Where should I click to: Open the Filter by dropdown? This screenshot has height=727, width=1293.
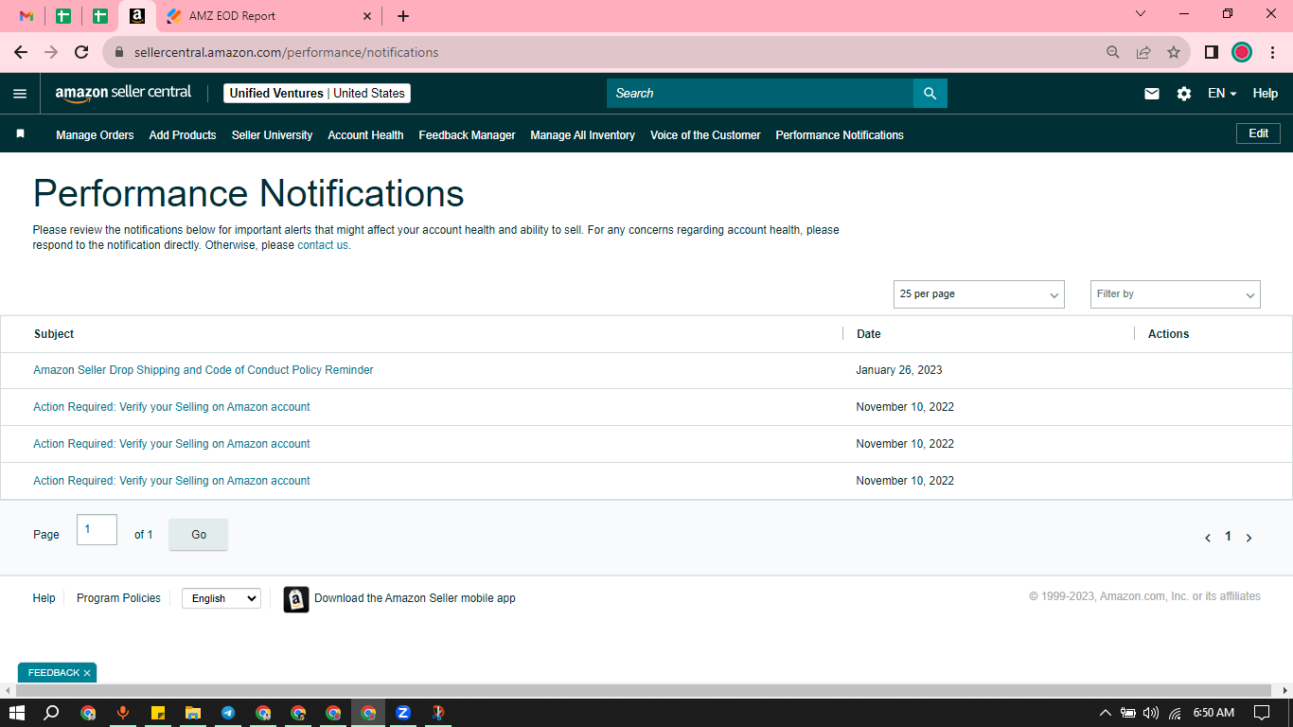pos(1176,294)
